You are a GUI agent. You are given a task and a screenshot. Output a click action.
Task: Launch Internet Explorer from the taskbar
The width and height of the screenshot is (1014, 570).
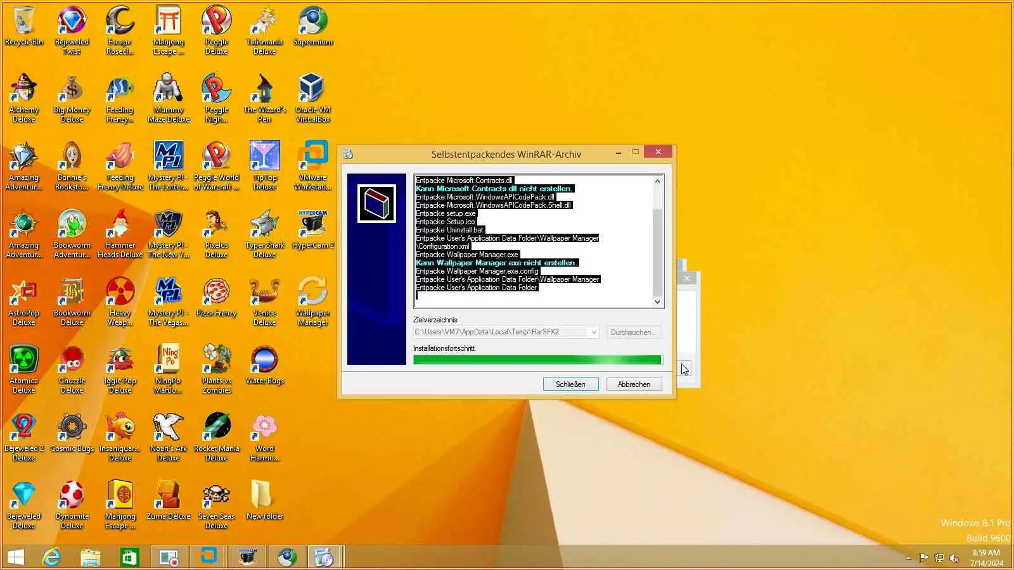(51, 557)
